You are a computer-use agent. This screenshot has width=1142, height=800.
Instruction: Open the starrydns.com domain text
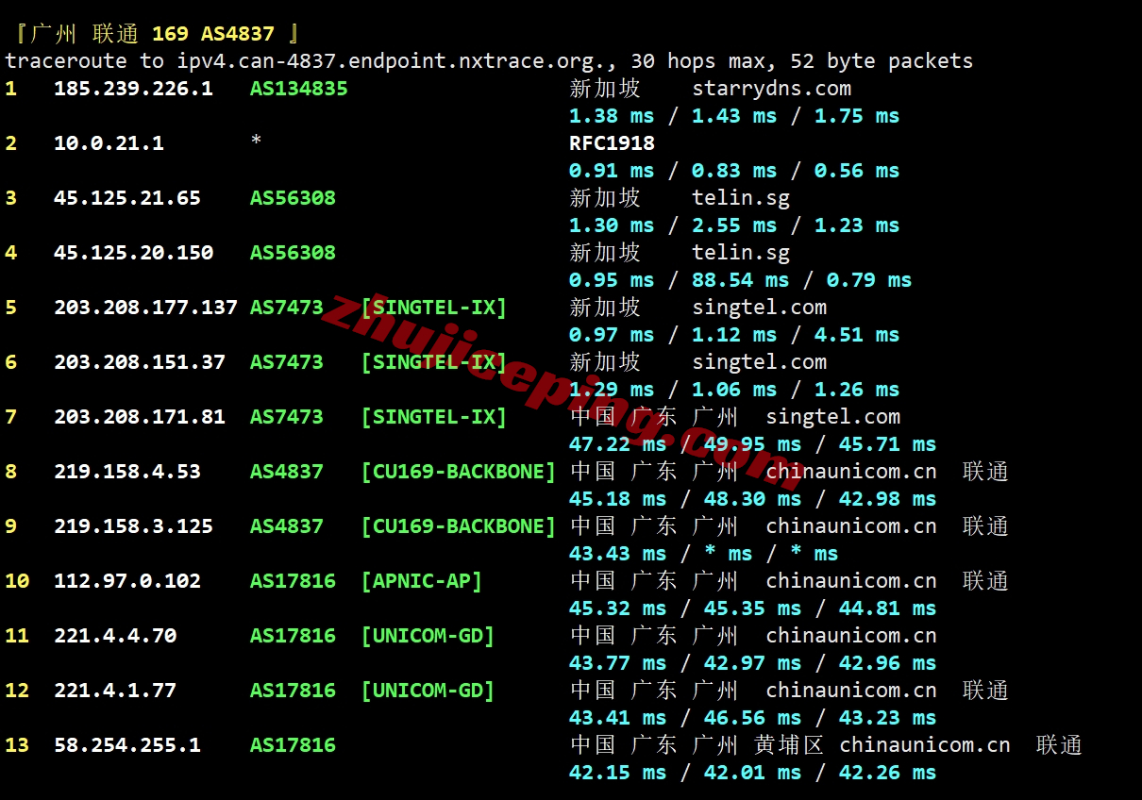tap(771, 89)
